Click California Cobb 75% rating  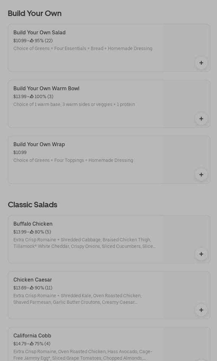coord(40,344)
